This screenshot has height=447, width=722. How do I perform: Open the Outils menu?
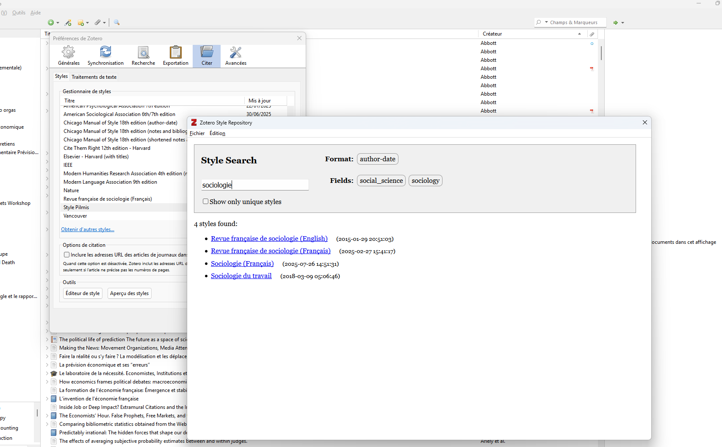click(19, 13)
